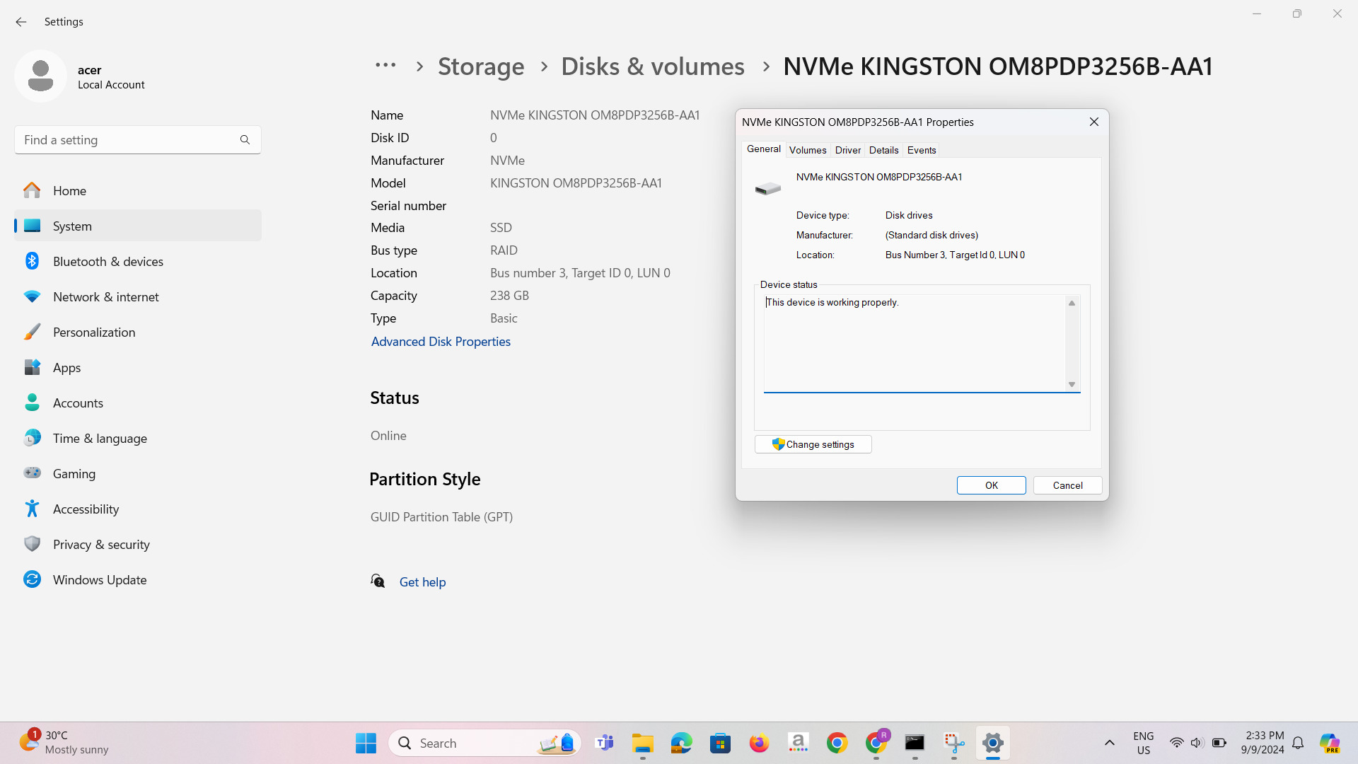Image resolution: width=1358 pixels, height=764 pixels.
Task: Go to Personalization settings
Action: (x=93, y=332)
